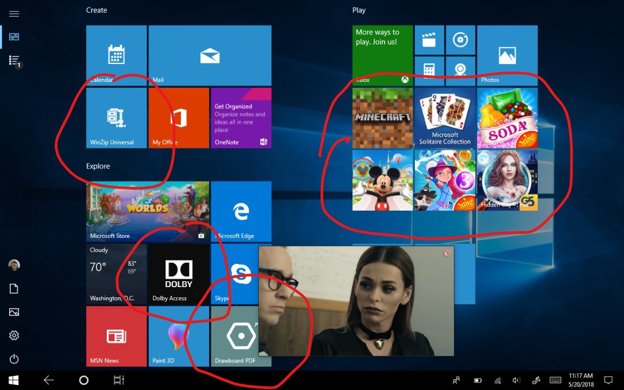The width and height of the screenshot is (624, 390).
Task: Open the Action Center notifications icon
Action: pos(608,380)
